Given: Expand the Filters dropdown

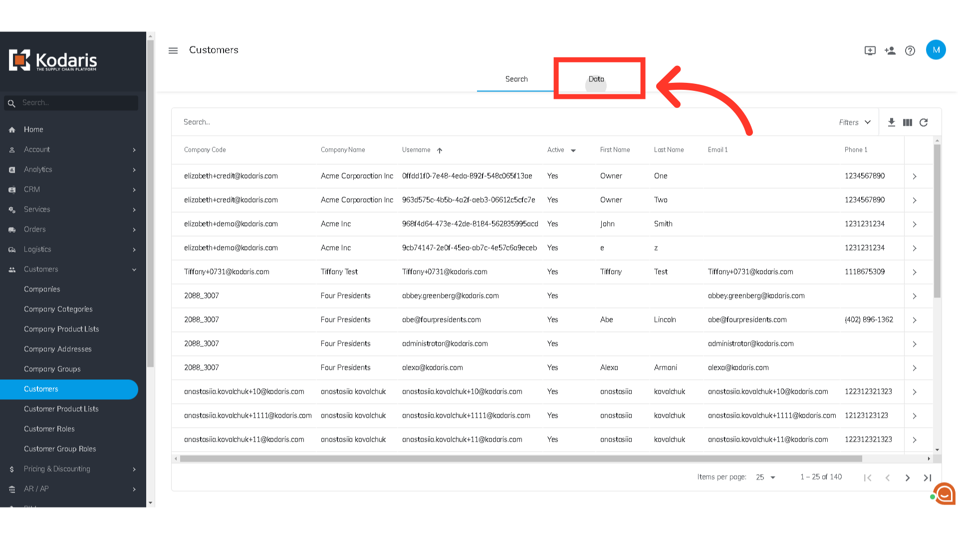Looking at the screenshot, I should (x=855, y=122).
